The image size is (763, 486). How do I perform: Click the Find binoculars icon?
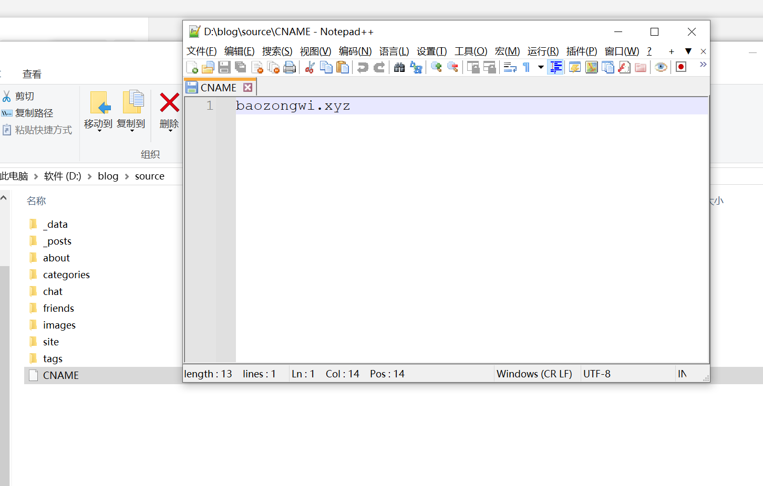pyautogui.click(x=399, y=67)
